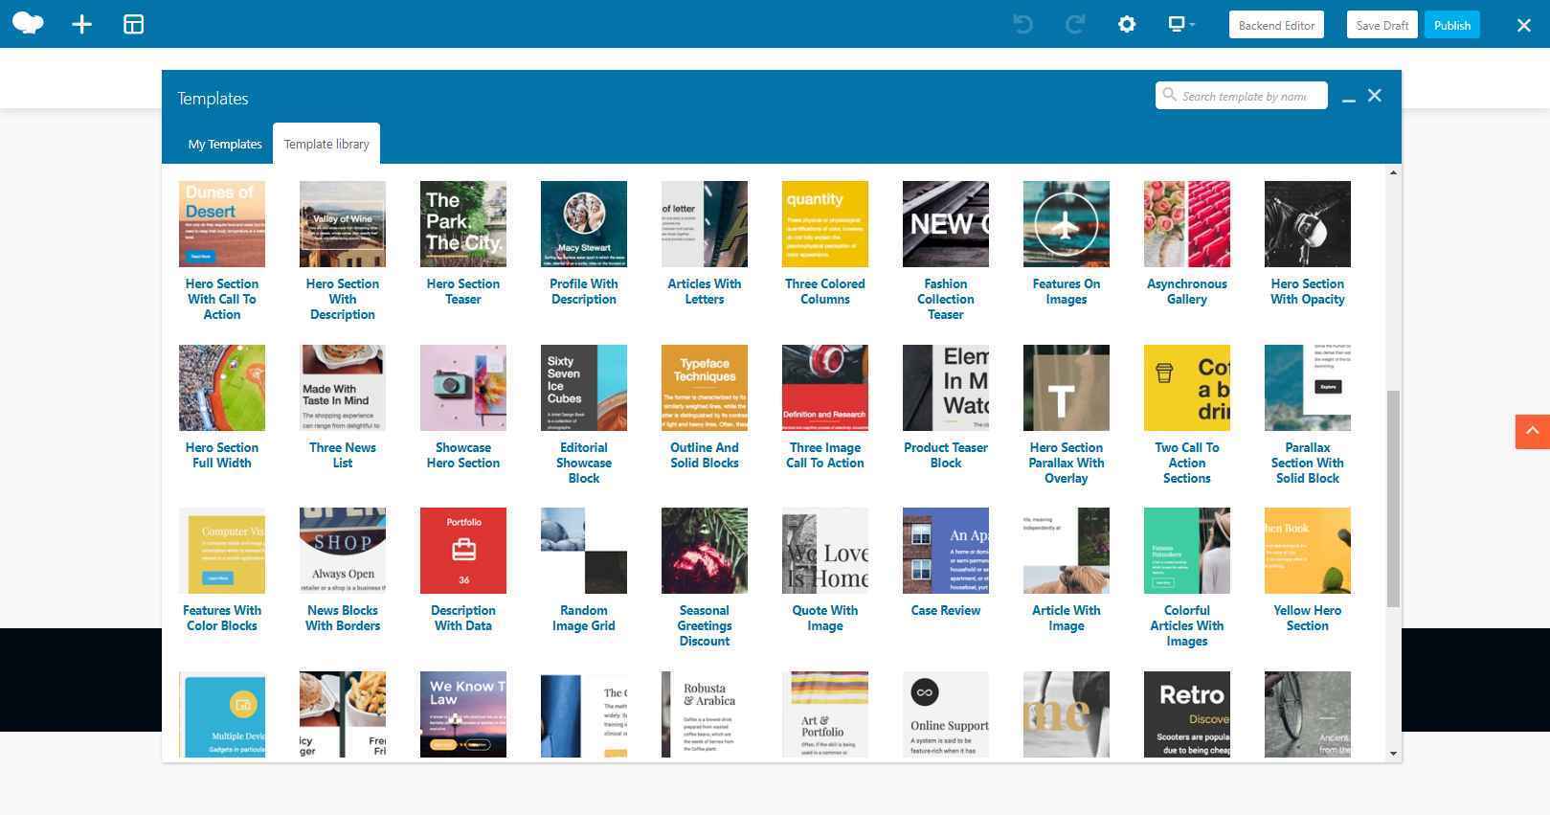Viewport: 1550px width, 815px height.
Task: Select Asynchronous Gallery thumbnail
Action: tap(1187, 224)
